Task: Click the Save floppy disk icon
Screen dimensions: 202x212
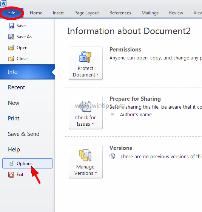Action: pyautogui.click(x=11, y=26)
